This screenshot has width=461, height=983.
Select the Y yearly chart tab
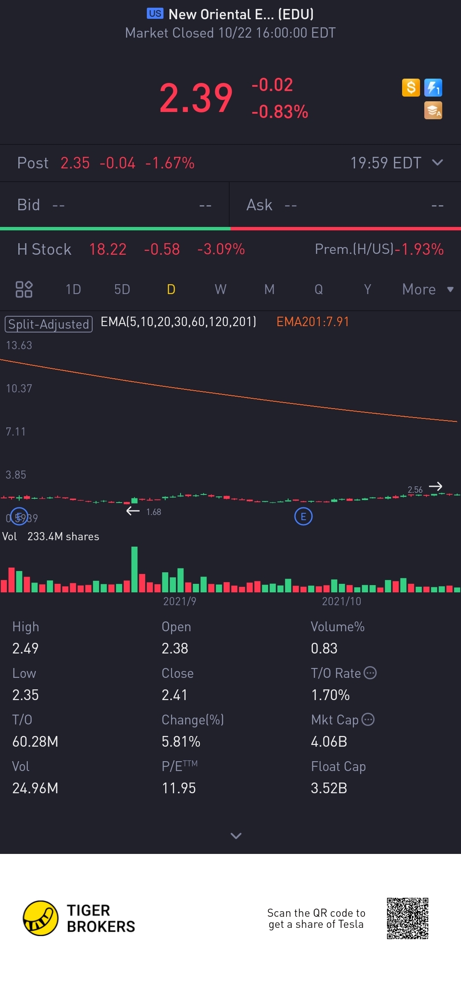pyautogui.click(x=368, y=289)
